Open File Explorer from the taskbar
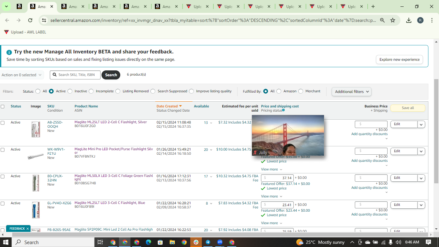Image resolution: width=439 pixels, height=247 pixels. [x=172, y=242]
